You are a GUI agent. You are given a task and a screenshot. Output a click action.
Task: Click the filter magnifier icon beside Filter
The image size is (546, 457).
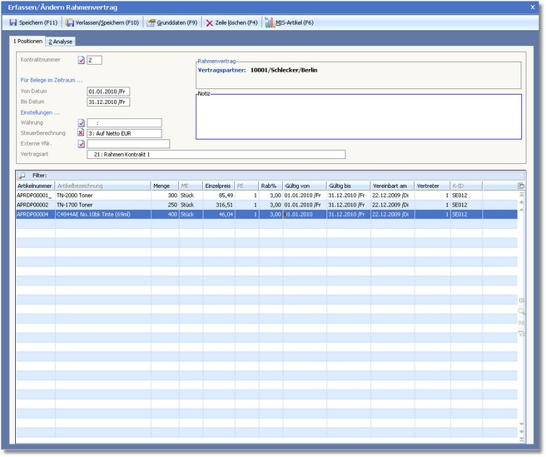click(23, 176)
